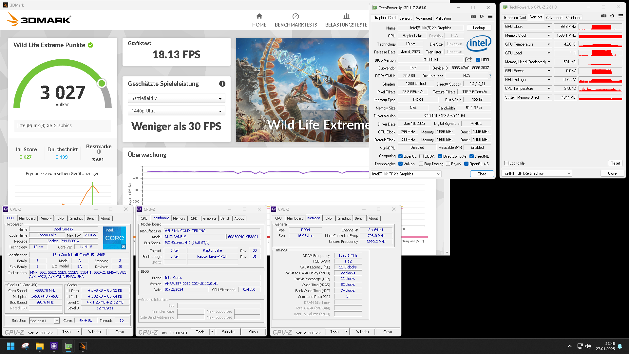629x354 pixels.
Task: Switch to Advanced tab in GPU-Z Graphics Card window
Action: pyautogui.click(x=424, y=18)
